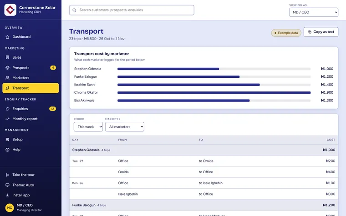This screenshot has width=346, height=216.
Task: Click the Take the tour play icon
Action: 7,175
